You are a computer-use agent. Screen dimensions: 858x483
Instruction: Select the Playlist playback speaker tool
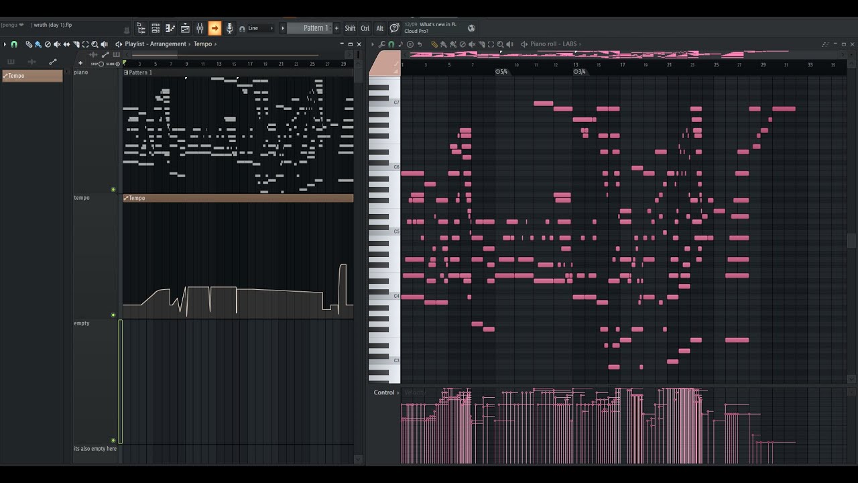[104, 44]
